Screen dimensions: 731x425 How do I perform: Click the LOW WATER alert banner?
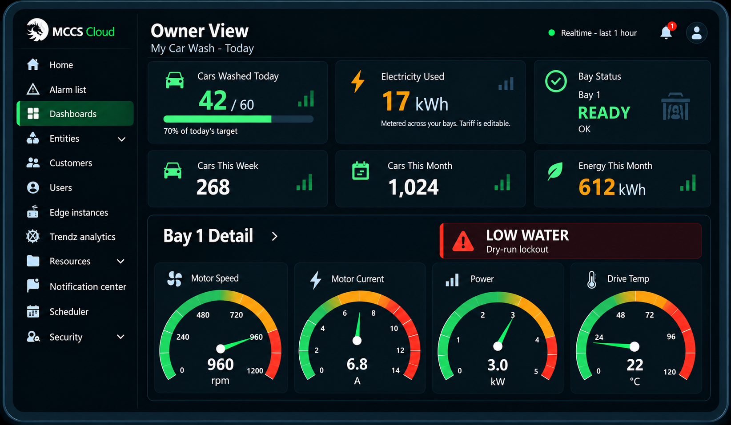[x=570, y=241]
